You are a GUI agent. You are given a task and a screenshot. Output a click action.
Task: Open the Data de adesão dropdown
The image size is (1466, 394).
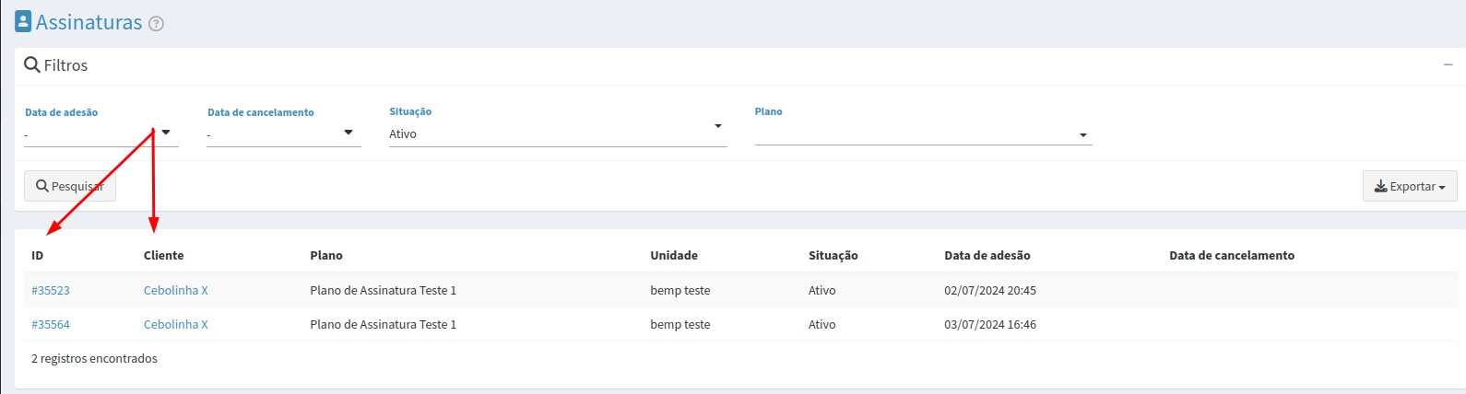(x=101, y=134)
